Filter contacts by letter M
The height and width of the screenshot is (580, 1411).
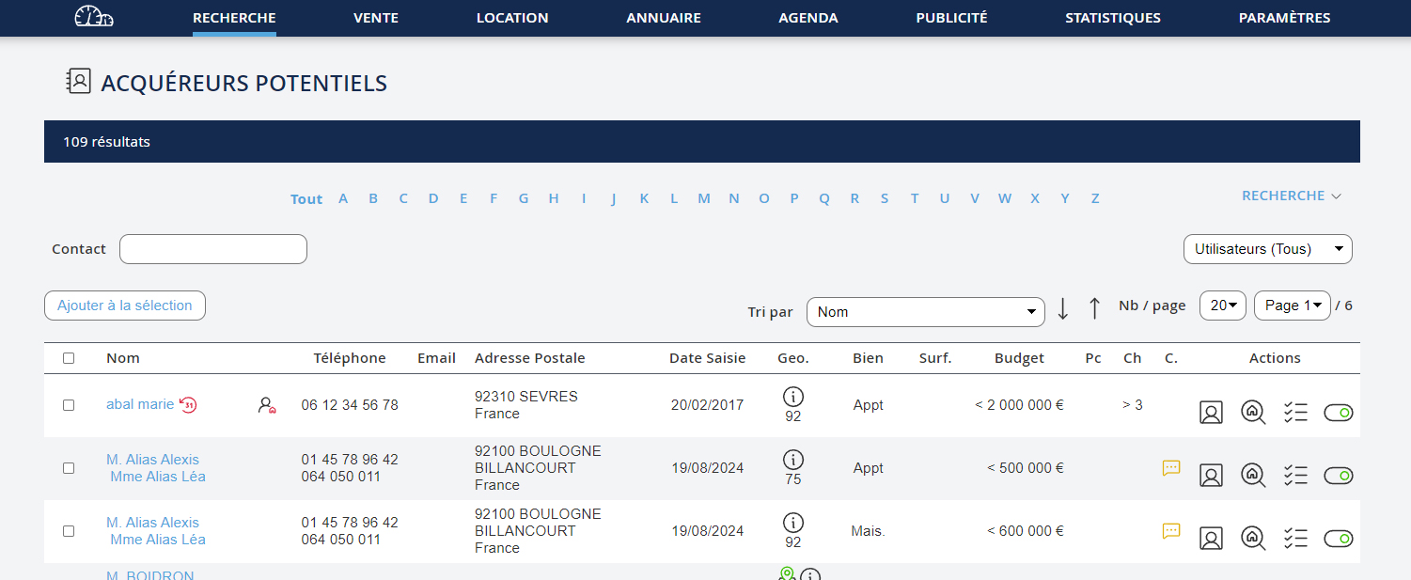coord(703,198)
